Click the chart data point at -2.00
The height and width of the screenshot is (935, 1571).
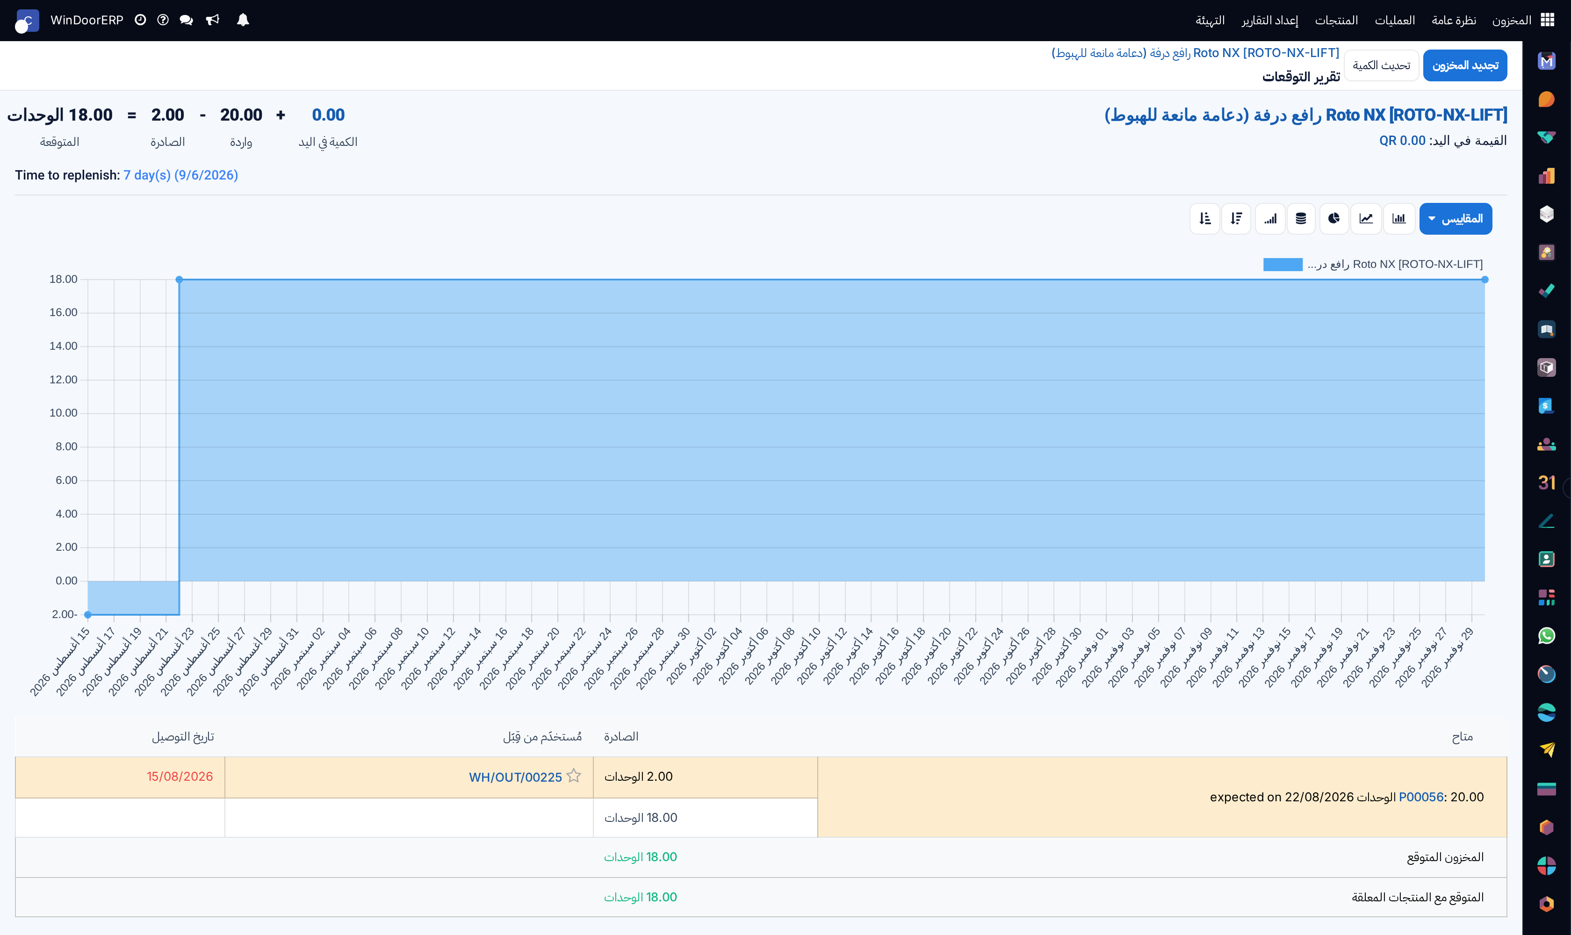(x=87, y=614)
